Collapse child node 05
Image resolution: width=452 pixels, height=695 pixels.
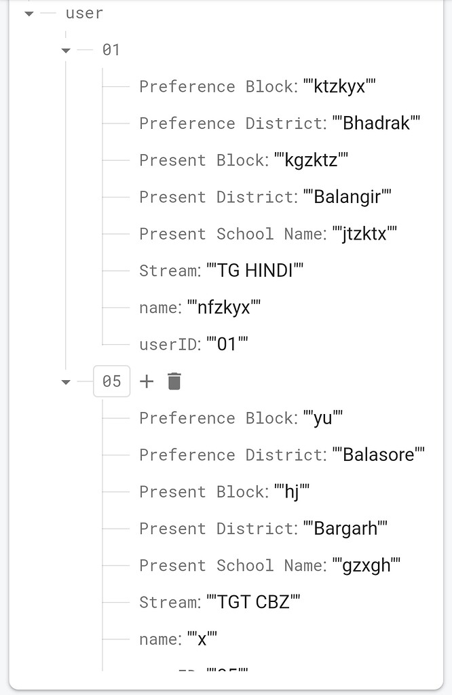click(65, 381)
